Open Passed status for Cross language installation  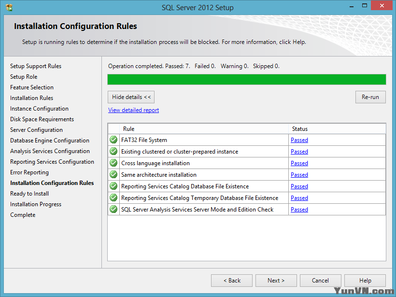point(299,163)
